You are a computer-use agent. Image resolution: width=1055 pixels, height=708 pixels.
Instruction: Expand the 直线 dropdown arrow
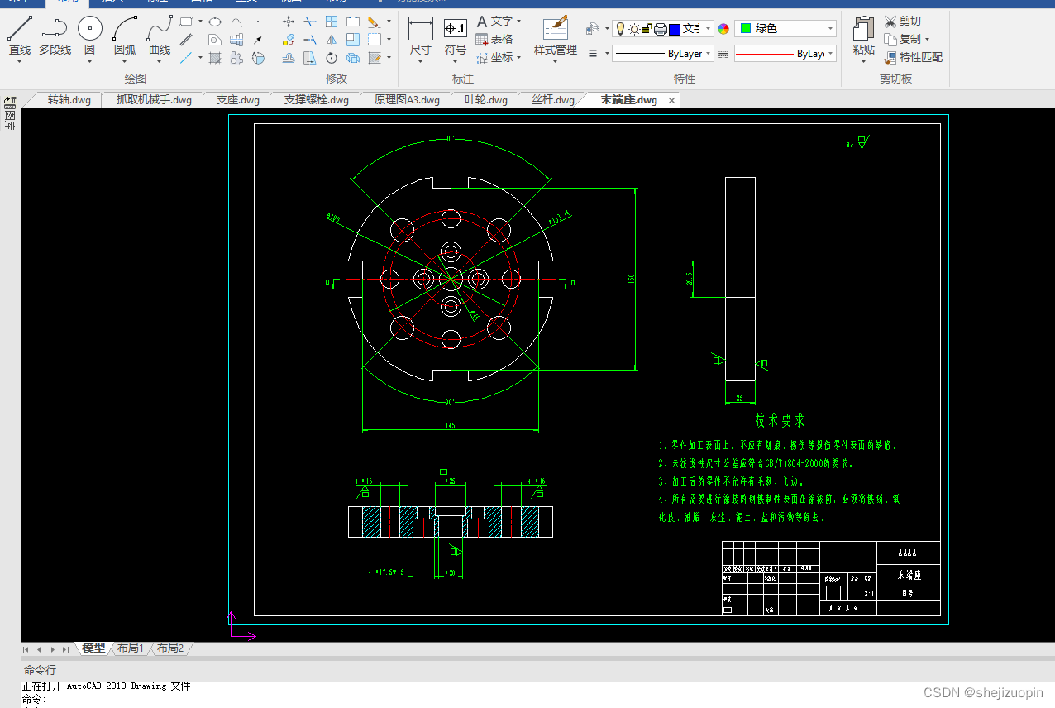[20, 62]
